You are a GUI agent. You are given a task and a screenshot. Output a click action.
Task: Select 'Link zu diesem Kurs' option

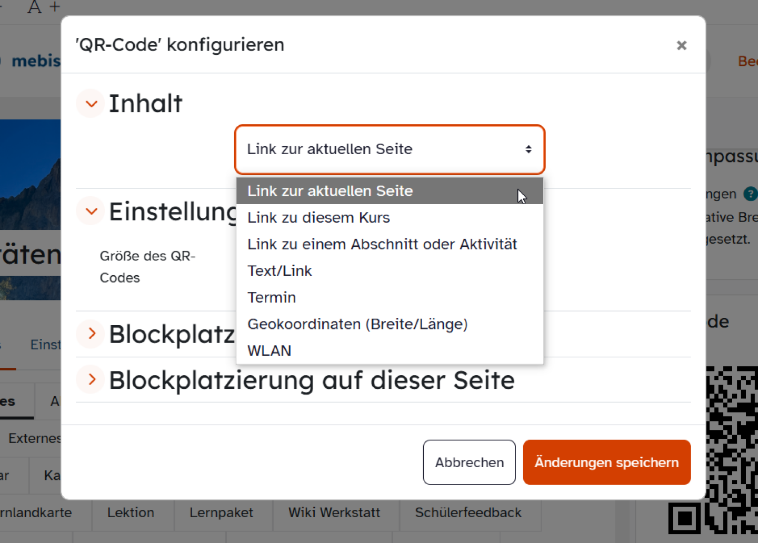tap(318, 217)
